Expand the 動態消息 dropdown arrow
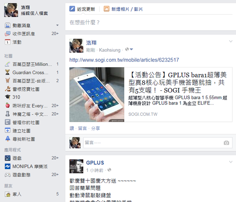The image size is (236, 202). (x=57, y=25)
